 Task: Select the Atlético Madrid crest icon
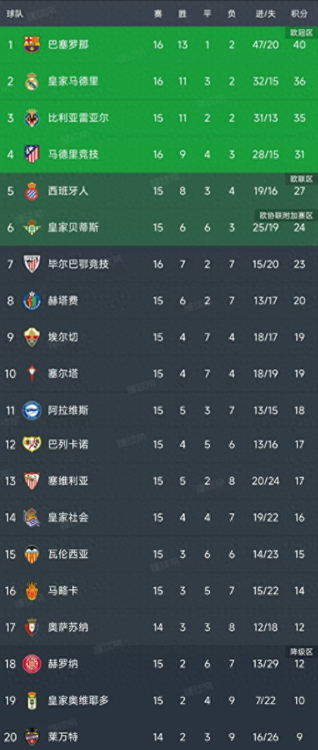click(x=32, y=154)
